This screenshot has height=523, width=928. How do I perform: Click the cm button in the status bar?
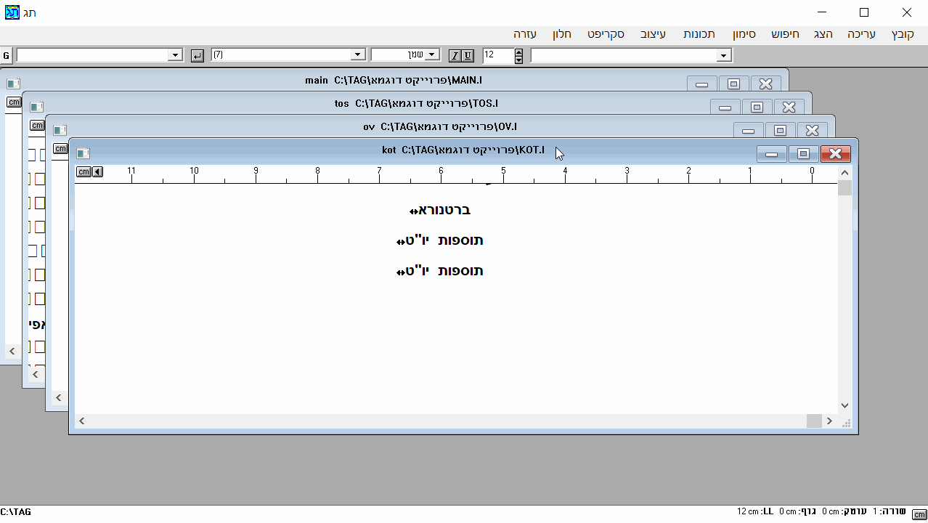point(919,514)
